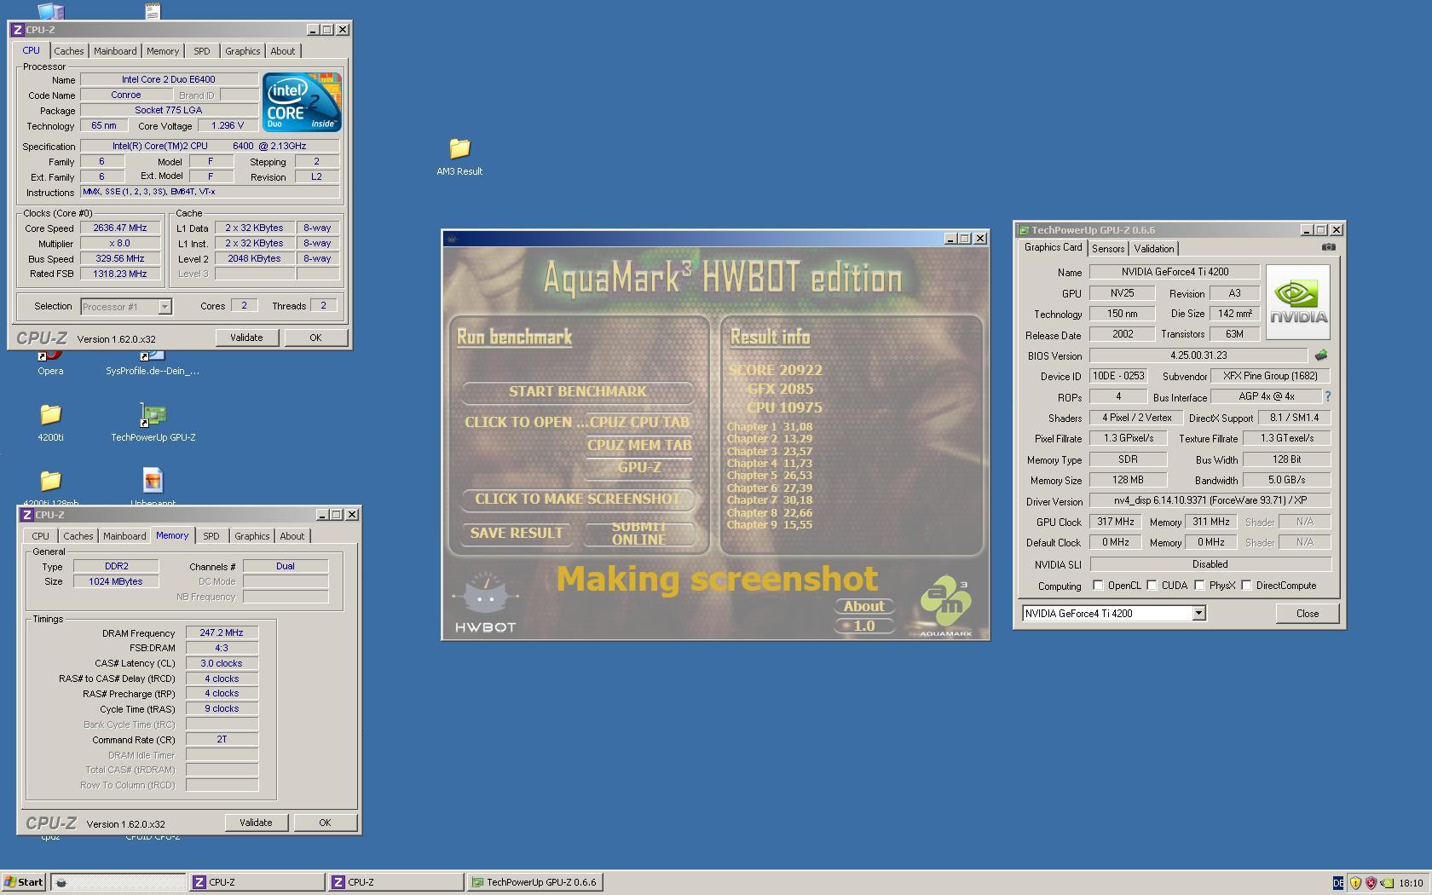The height and width of the screenshot is (895, 1432).
Task: Click the GPU-Z button in AquaMark
Action: 639,467
